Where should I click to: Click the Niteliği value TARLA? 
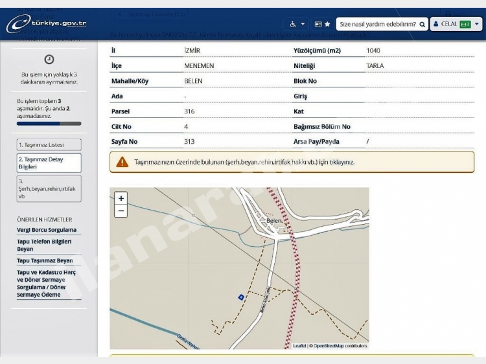click(x=375, y=65)
